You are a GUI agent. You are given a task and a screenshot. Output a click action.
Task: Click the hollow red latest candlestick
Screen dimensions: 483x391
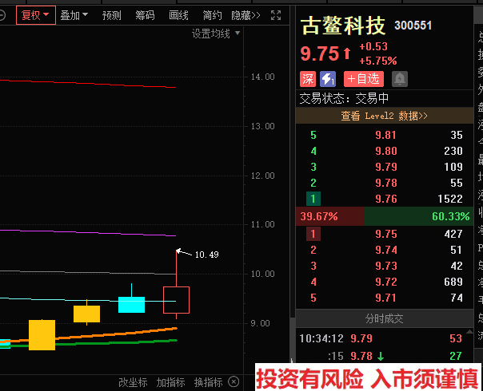pos(176,300)
